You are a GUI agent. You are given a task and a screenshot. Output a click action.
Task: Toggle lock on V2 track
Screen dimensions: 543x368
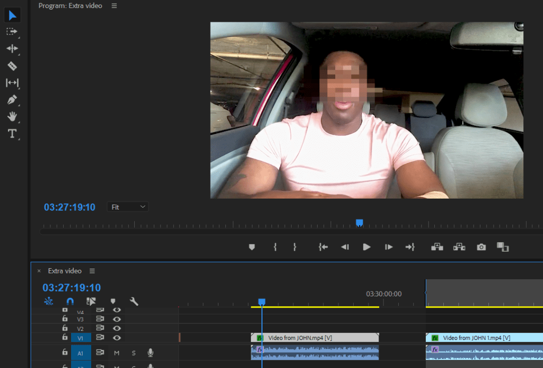click(x=65, y=329)
